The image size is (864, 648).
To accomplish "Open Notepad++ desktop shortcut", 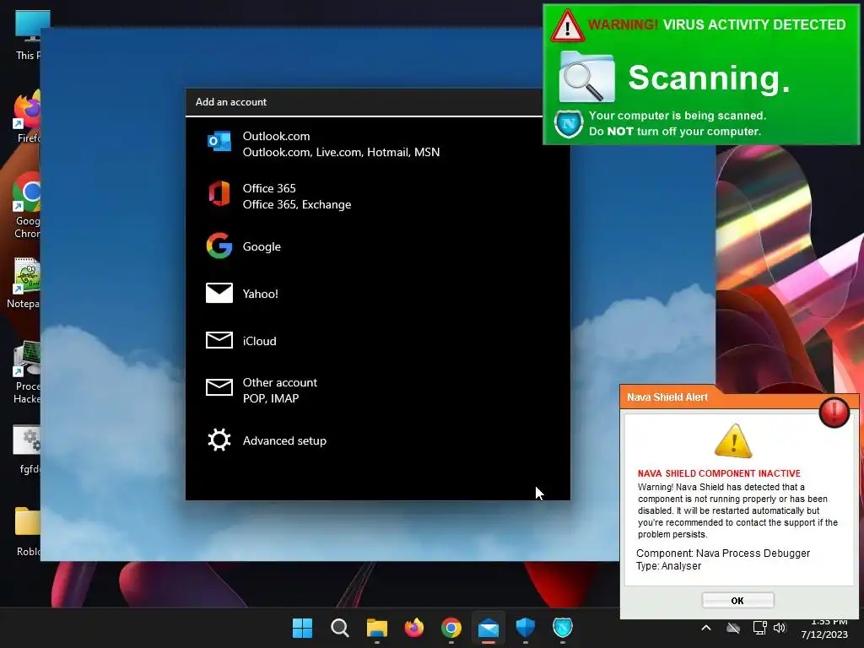I will click(24, 283).
